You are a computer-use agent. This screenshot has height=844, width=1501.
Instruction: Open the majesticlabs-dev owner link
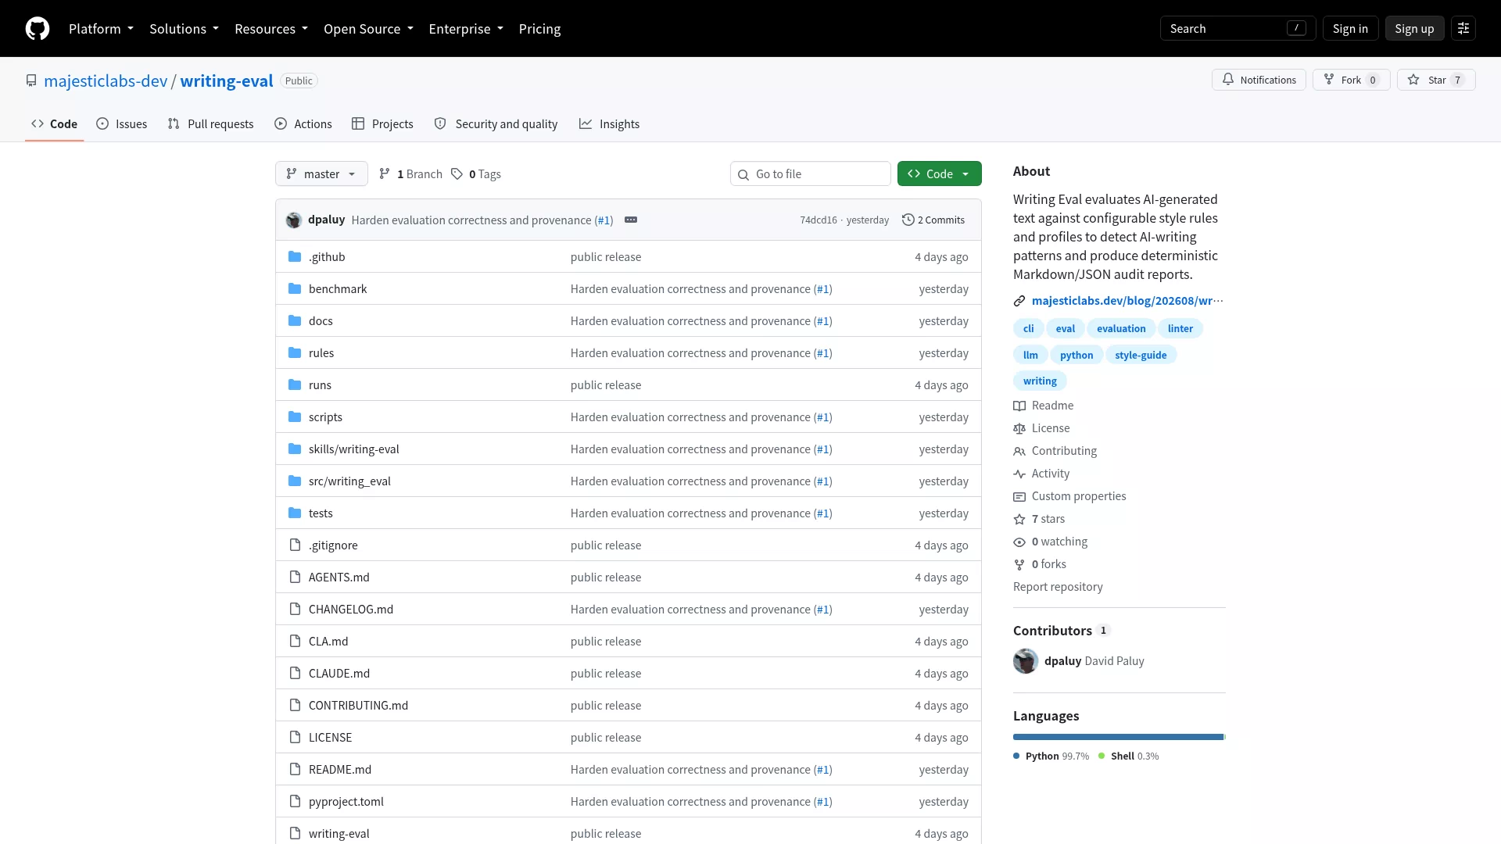coord(106,81)
